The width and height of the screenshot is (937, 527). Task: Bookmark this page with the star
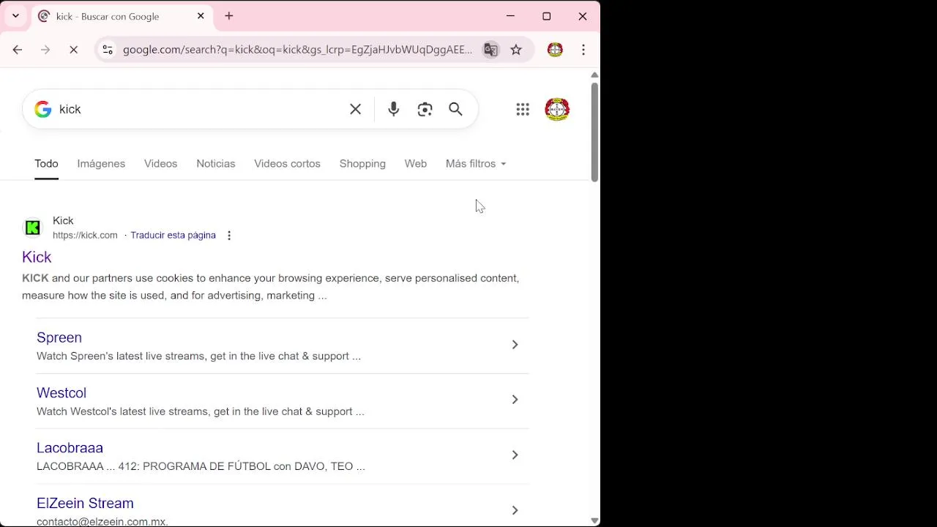point(516,50)
